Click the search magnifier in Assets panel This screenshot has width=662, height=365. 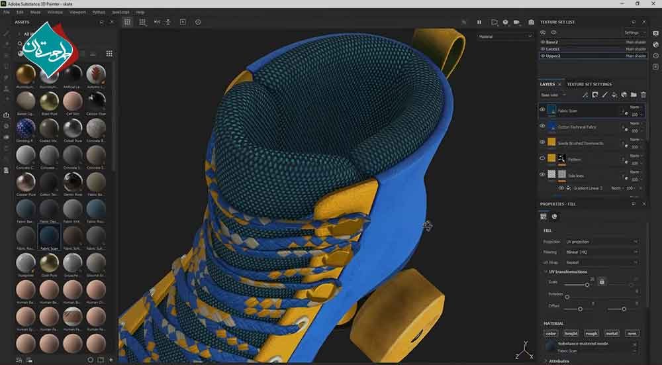(20, 44)
